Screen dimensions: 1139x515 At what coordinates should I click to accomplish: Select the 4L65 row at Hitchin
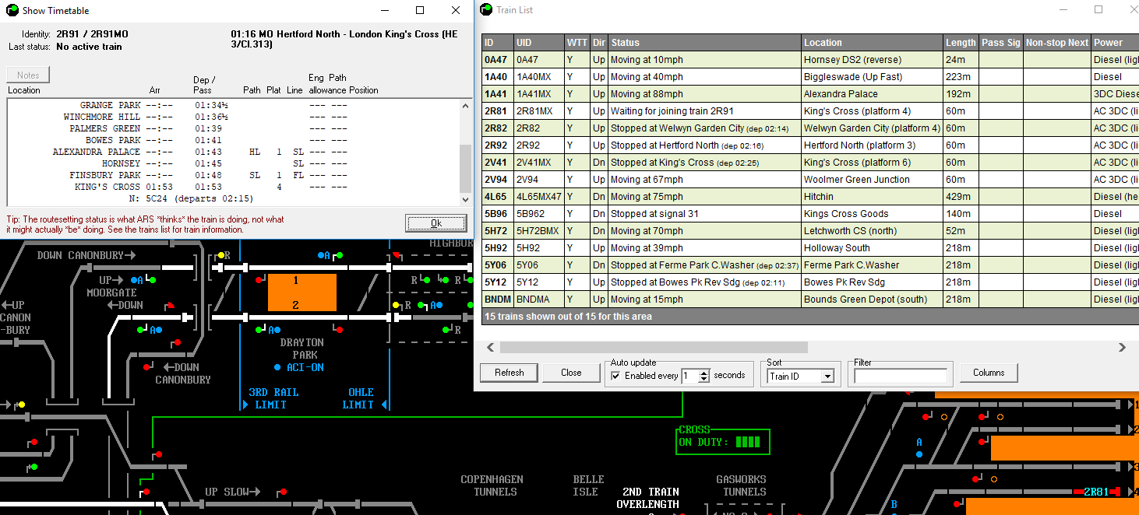click(x=810, y=197)
